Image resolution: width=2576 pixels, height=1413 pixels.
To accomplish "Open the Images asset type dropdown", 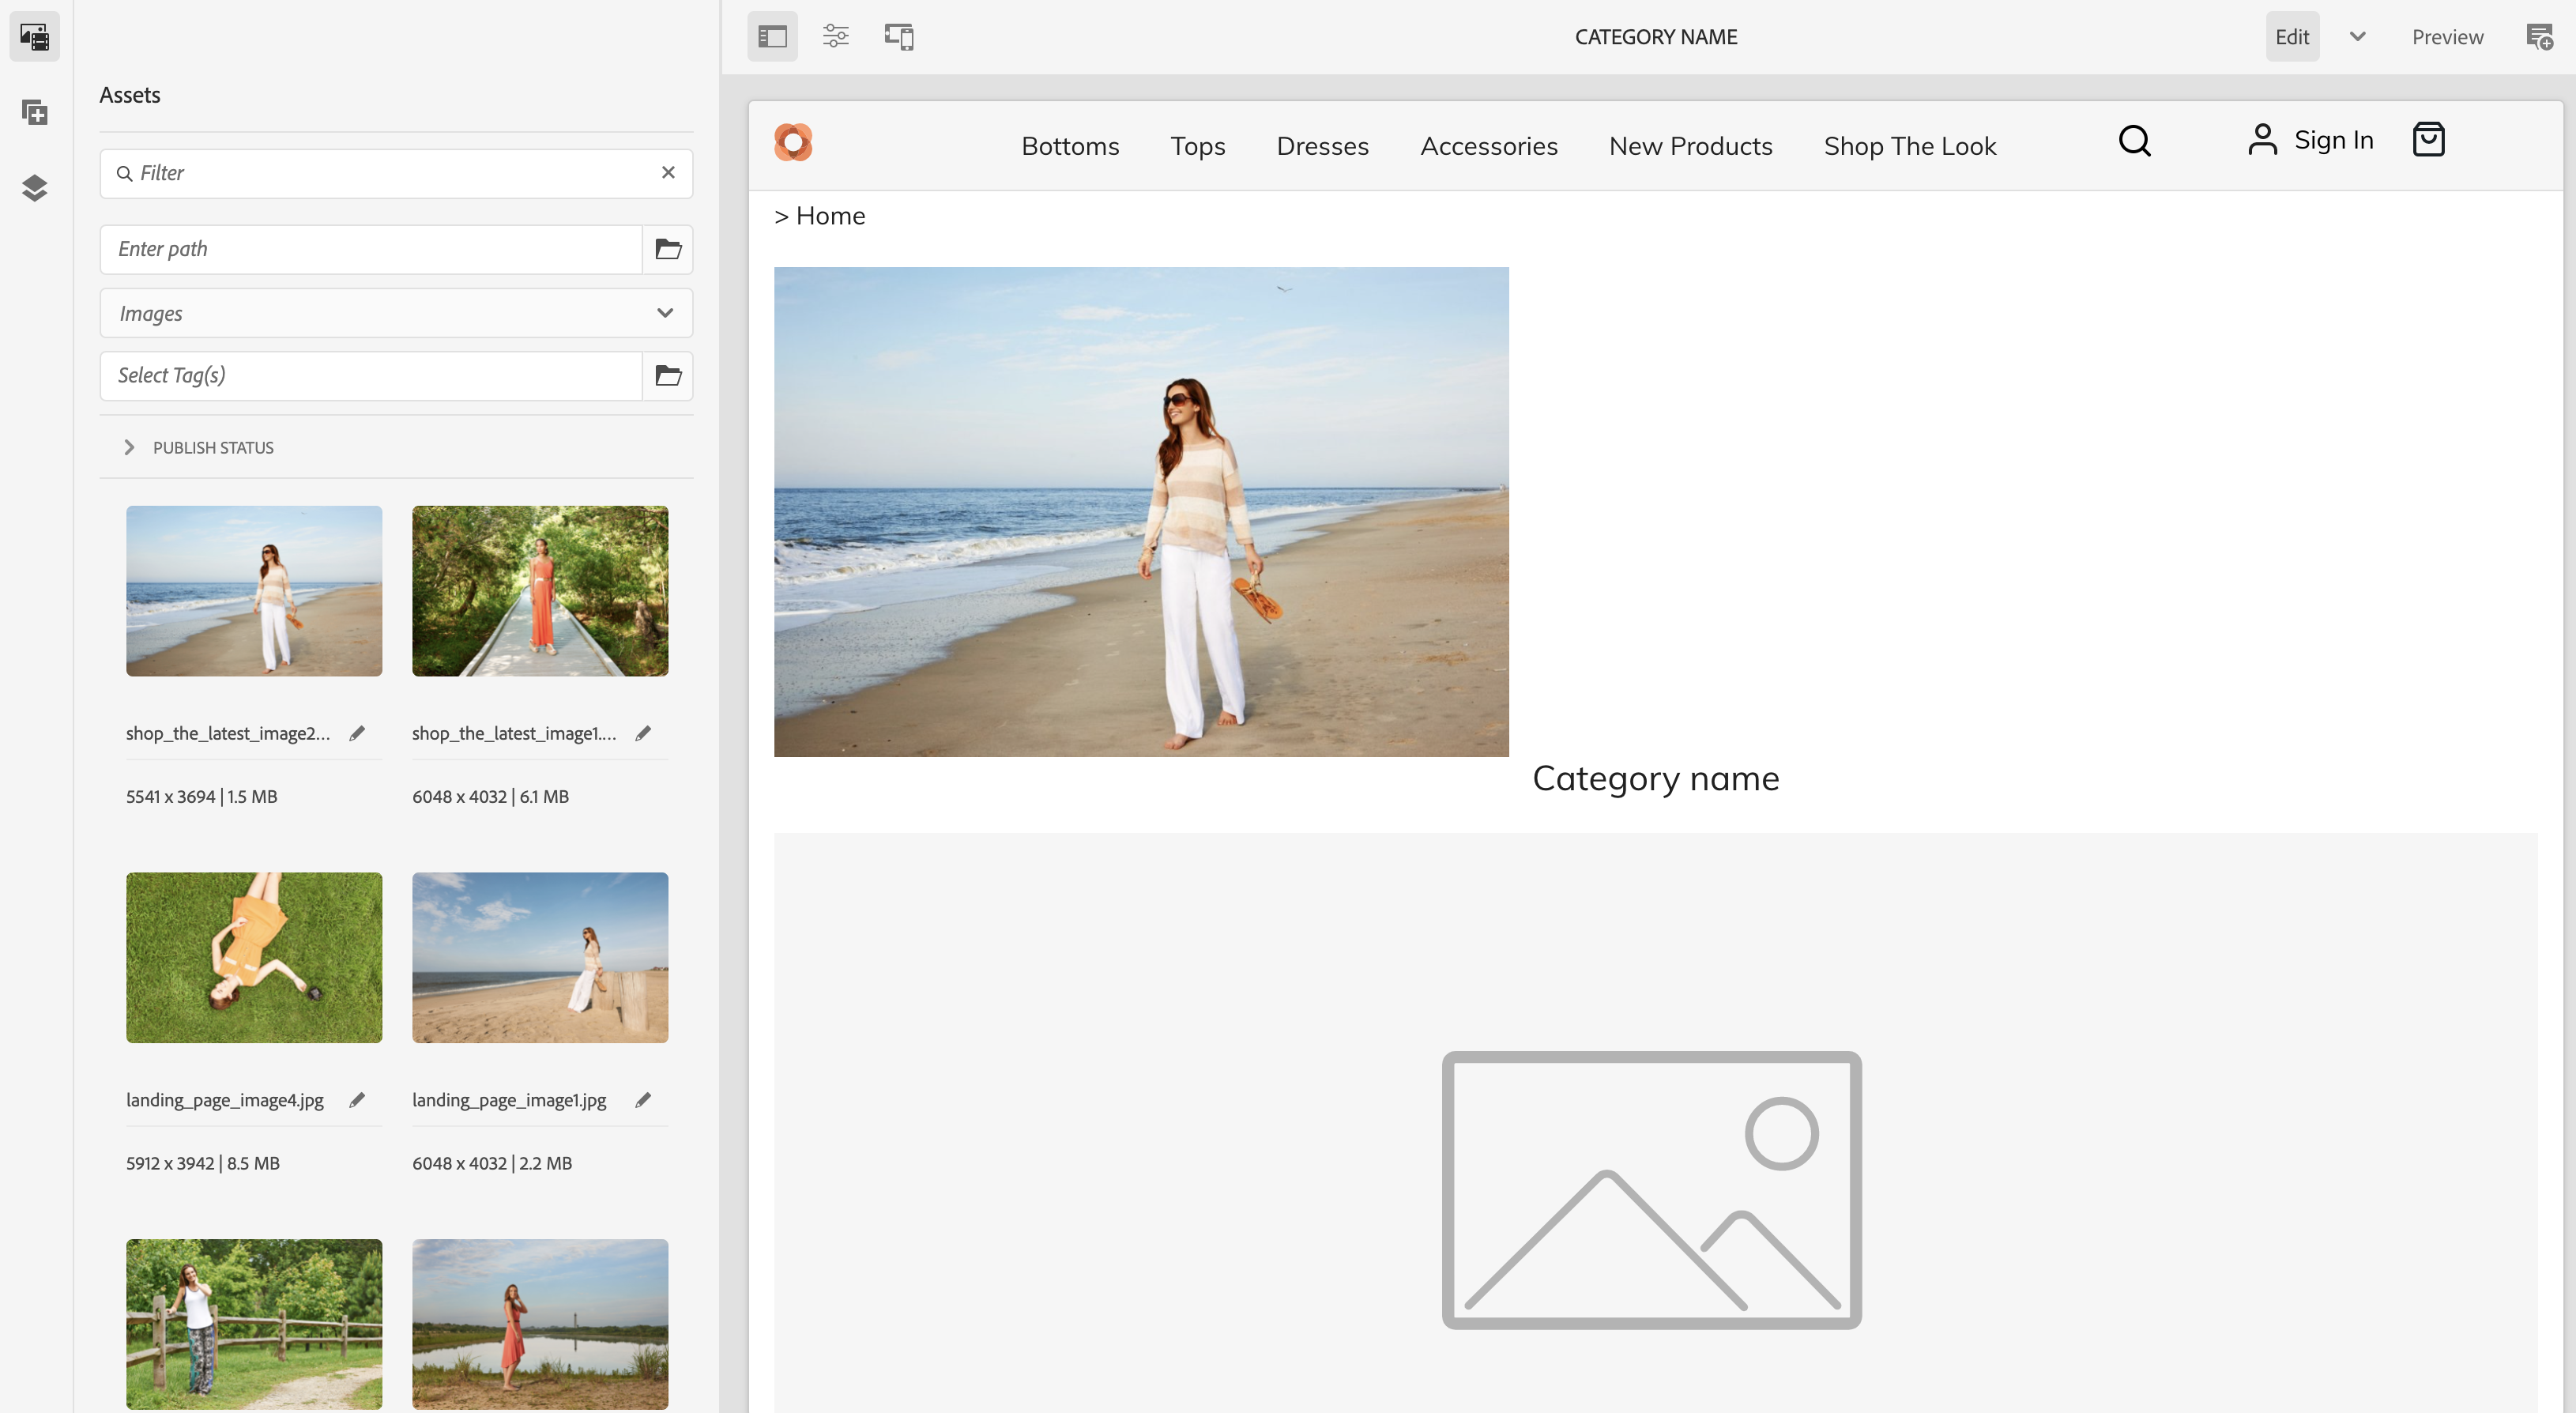I will [396, 313].
